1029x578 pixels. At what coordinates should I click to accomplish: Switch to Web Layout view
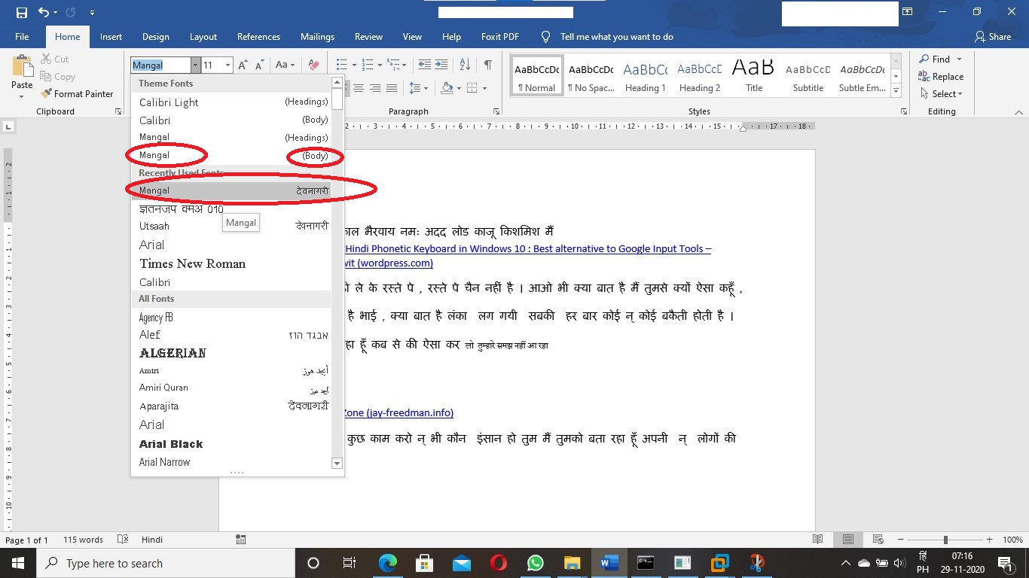pyautogui.click(x=878, y=540)
